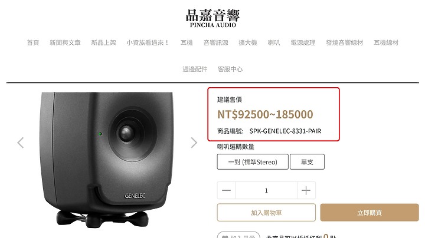Buy now with 立即購買 button

click(x=370, y=213)
